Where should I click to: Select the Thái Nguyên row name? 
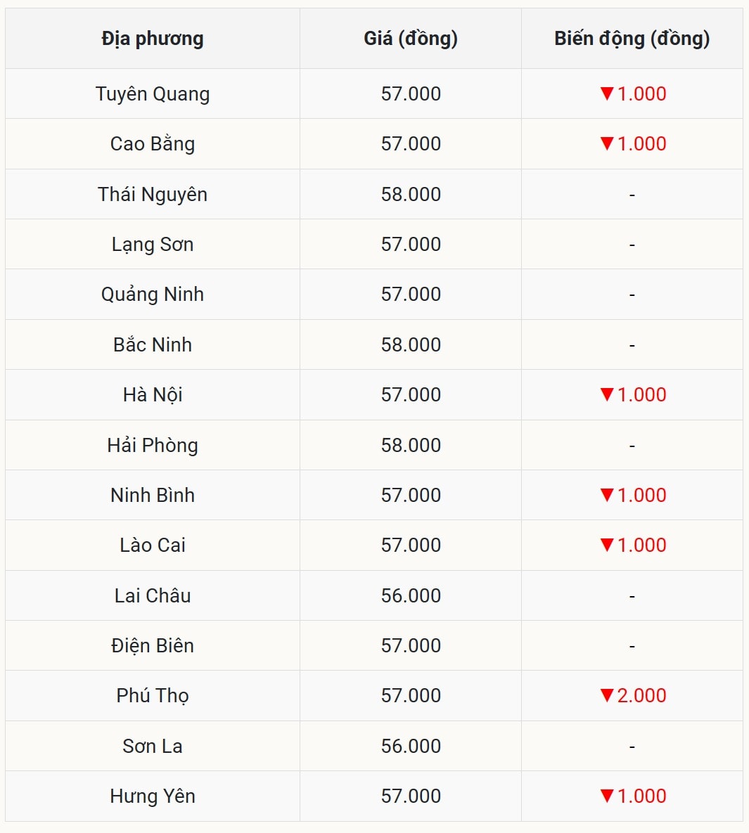pyautogui.click(x=153, y=194)
